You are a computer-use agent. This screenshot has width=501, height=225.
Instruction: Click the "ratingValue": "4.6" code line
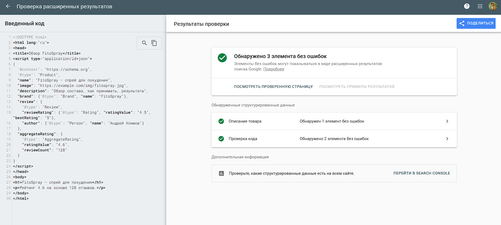point(46,145)
